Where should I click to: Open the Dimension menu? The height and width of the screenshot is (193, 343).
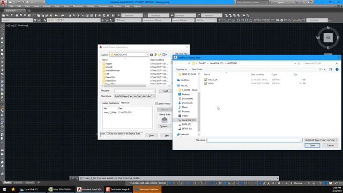(x=78, y=6)
